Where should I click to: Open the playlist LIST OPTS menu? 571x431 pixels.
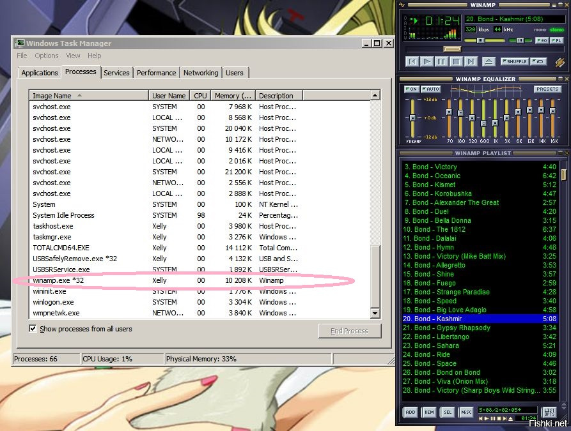coord(549,412)
